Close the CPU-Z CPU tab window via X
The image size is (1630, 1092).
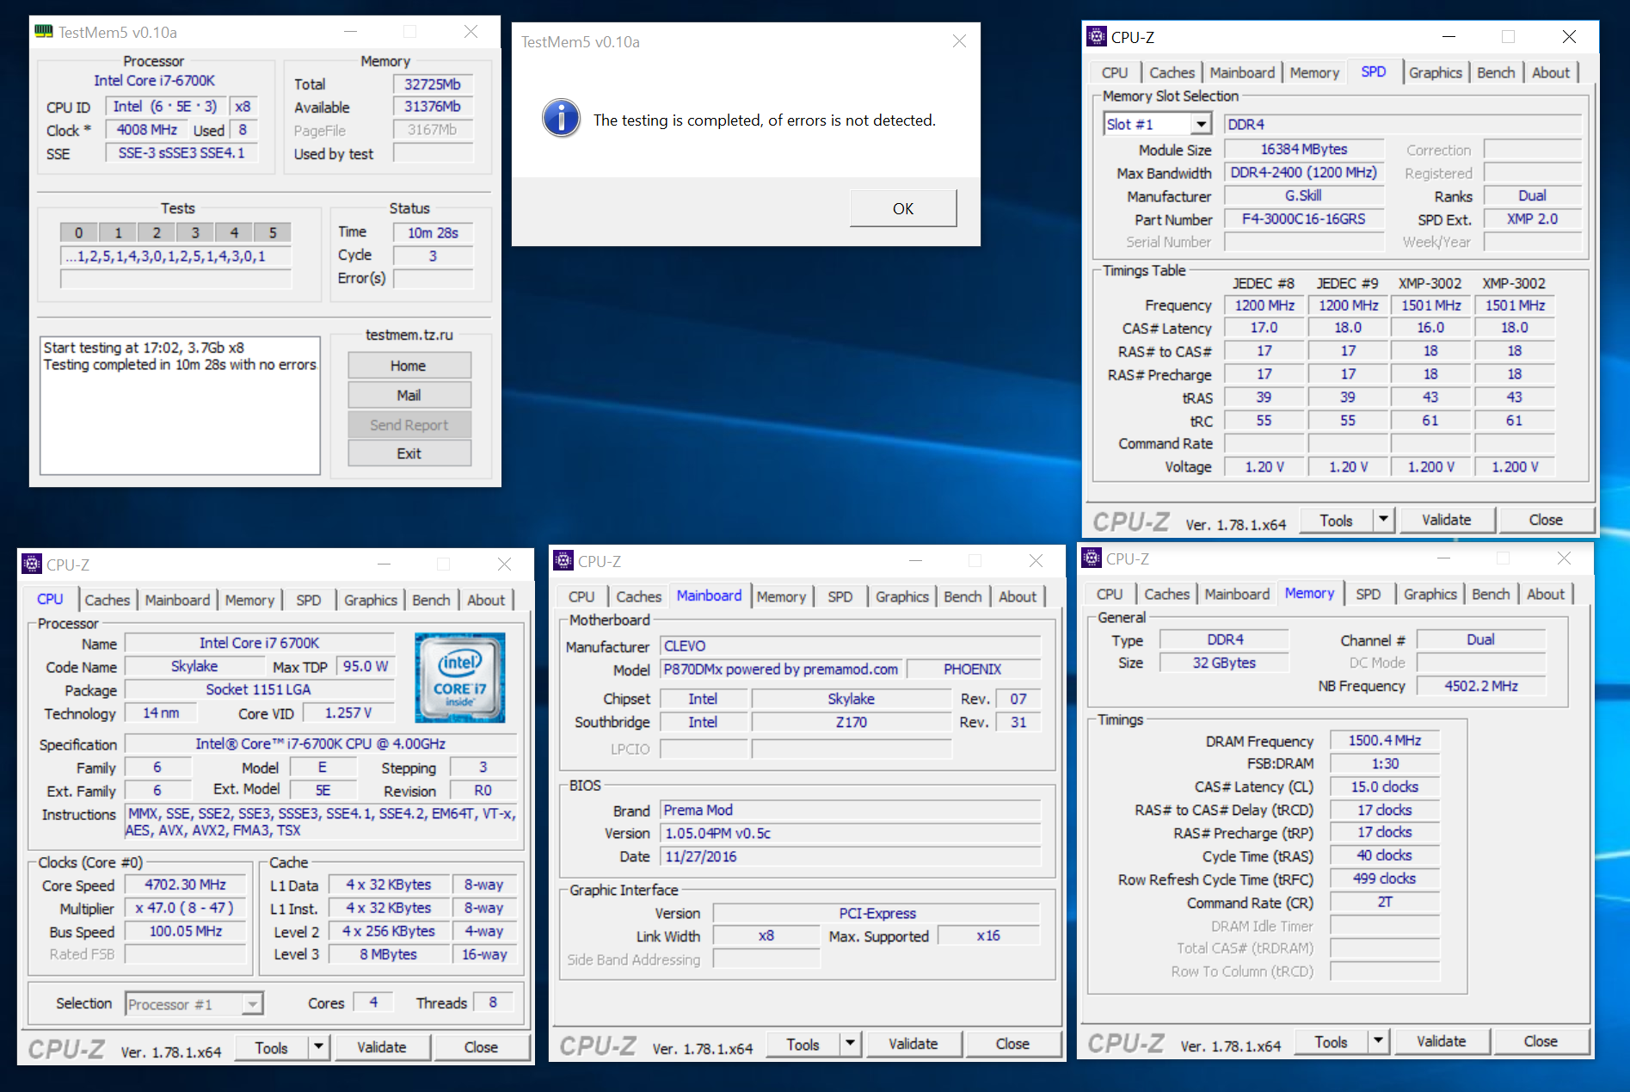[505, 565]
